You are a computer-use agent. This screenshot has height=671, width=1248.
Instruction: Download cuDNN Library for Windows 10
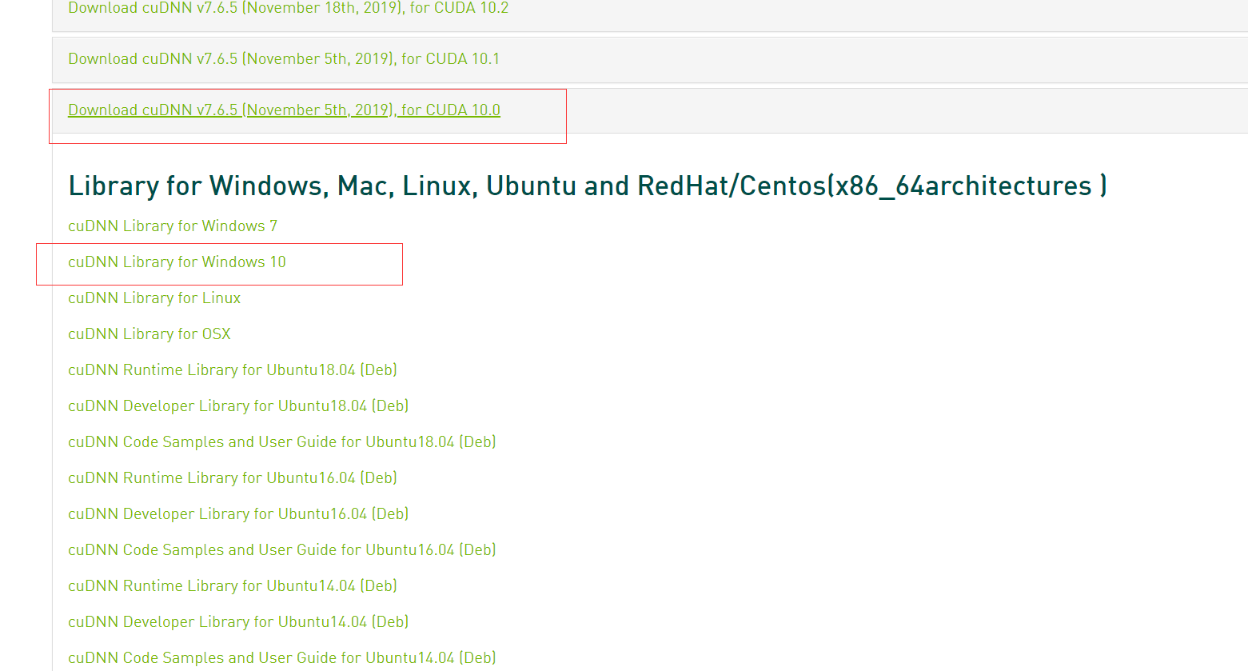tap(177, 262)
